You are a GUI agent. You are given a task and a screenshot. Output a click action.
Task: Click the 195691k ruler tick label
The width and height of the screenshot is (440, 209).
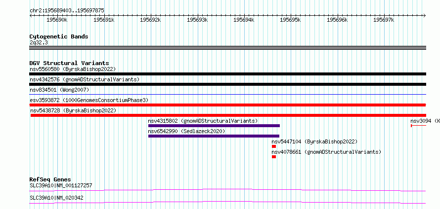point(104,20)
